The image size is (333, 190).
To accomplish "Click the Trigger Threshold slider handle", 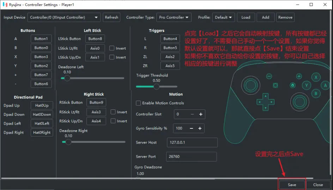I will coord(156,87).
